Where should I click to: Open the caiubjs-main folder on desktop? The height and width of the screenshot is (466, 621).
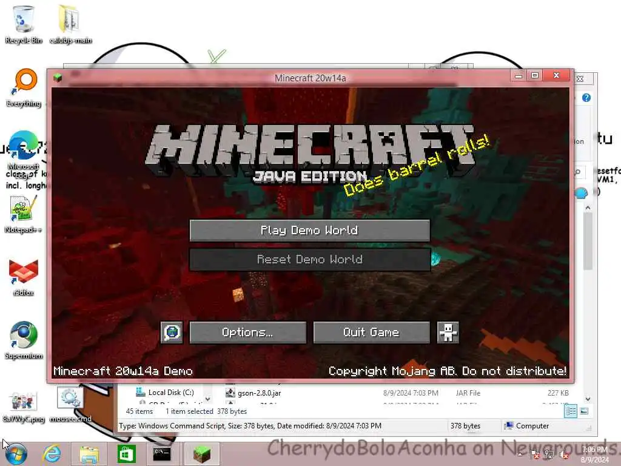70,24
